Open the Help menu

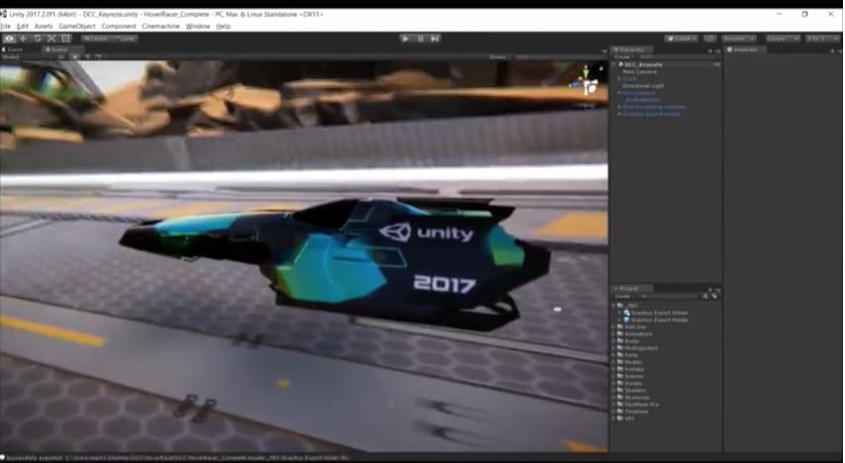coord(223,27)
